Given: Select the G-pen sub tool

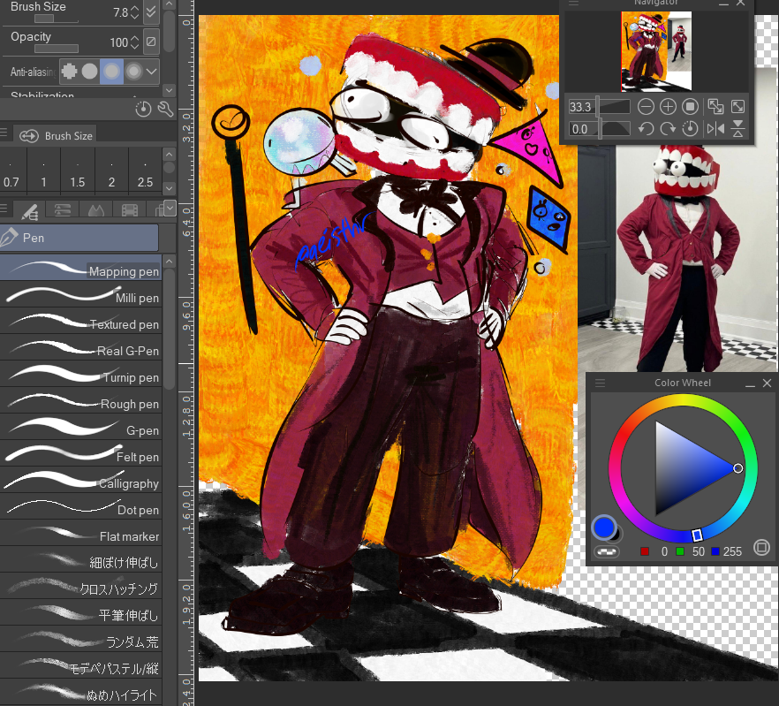Looking at the screenshot, I should pos(81,427).
